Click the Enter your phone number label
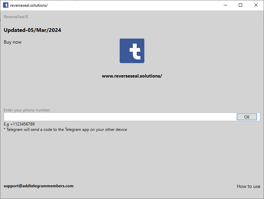Screen dimensions: 264x199 [x=27, y=110]
